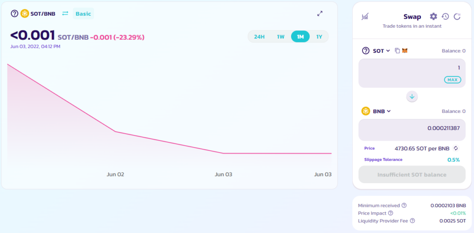The height and width of the screenshot is (233, 474).
Task: Toggle the Basic chart view
Action: coord(83,13)
